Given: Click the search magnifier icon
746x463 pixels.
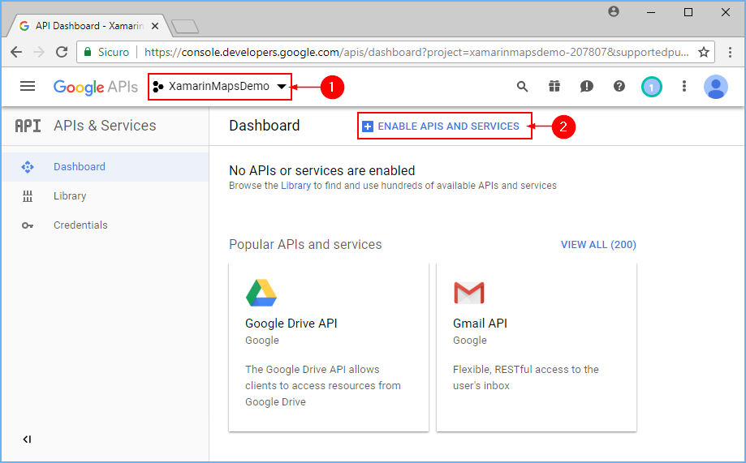Looking at the screenshot, I should coord(523,87).
